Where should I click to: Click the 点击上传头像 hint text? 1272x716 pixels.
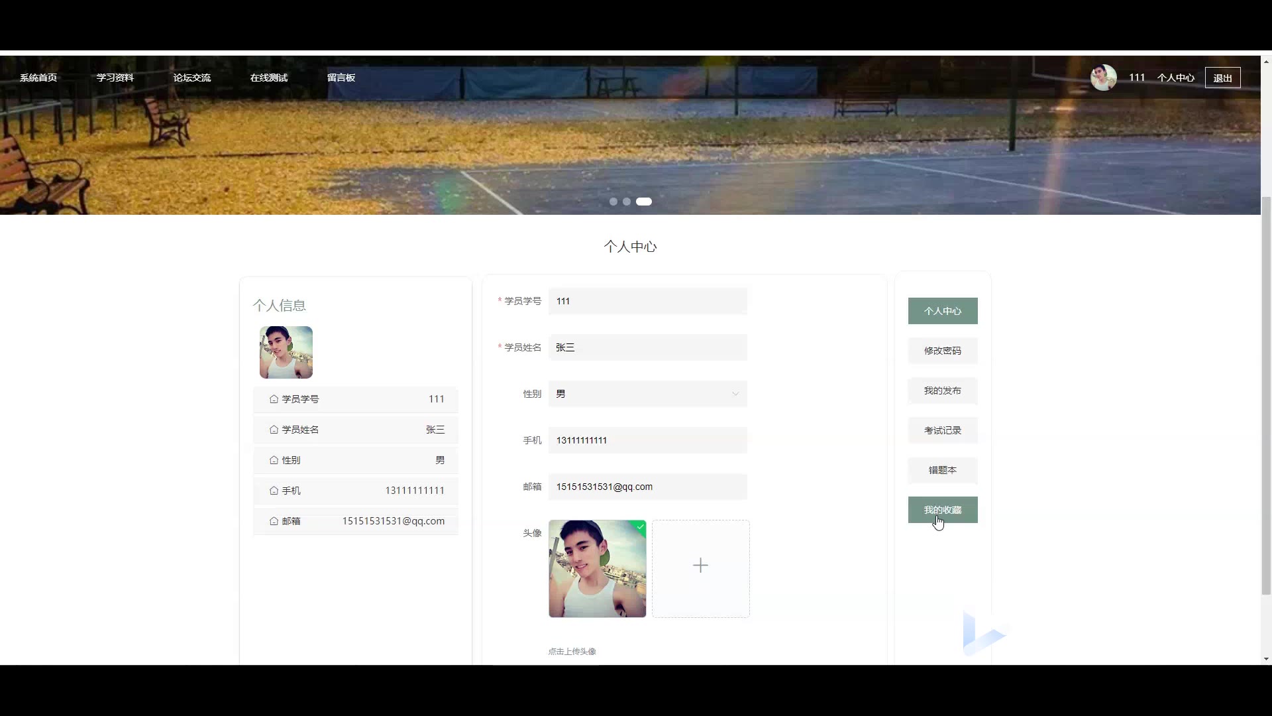coord(572,652)
